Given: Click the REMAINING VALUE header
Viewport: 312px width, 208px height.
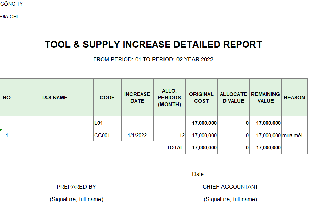Looking at the screenshot, I should (265, 98).
